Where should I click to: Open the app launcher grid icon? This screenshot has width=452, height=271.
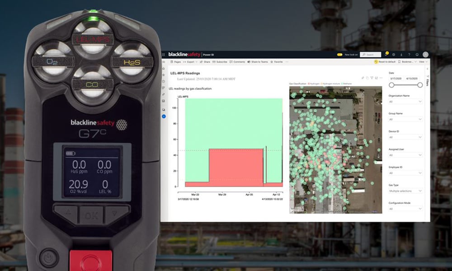point(164,55)
